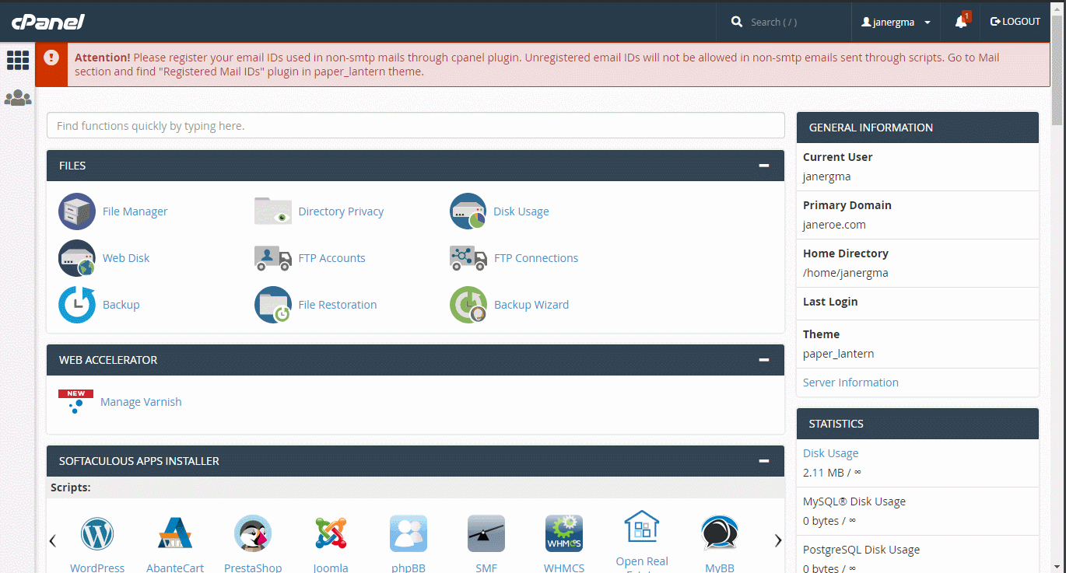Select the WordPress script icon
Viewport: 1066px width, 573px height.
click(97, 534)
